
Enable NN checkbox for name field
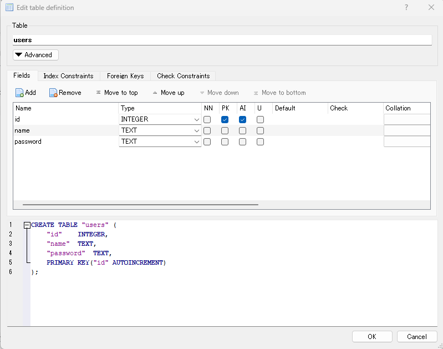coord(207,130)
